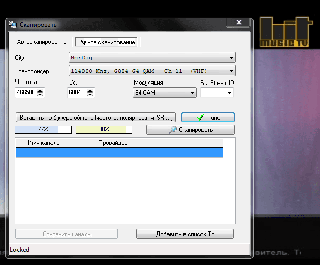
Task: Click Сохранить каналы button
Action: (x=67, y=234)
